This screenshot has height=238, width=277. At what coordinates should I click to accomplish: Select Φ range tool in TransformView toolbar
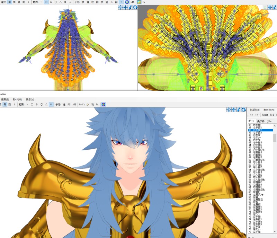(51, 104)
